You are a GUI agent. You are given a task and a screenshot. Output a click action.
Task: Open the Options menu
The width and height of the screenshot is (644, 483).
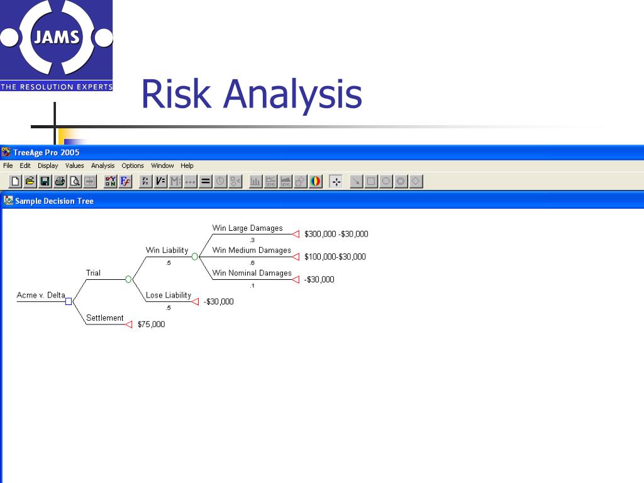132,165
